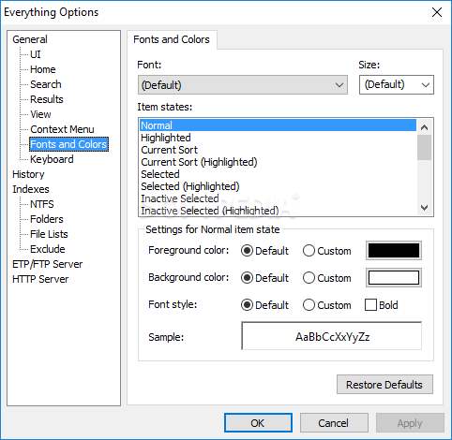The width and height of the screenshot is (452, 440).
Task: Open the General options category
Action: tap(30, 39)
